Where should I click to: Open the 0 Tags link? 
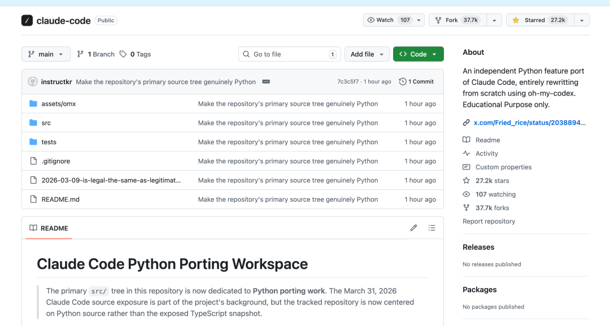[x=135, y=54]
